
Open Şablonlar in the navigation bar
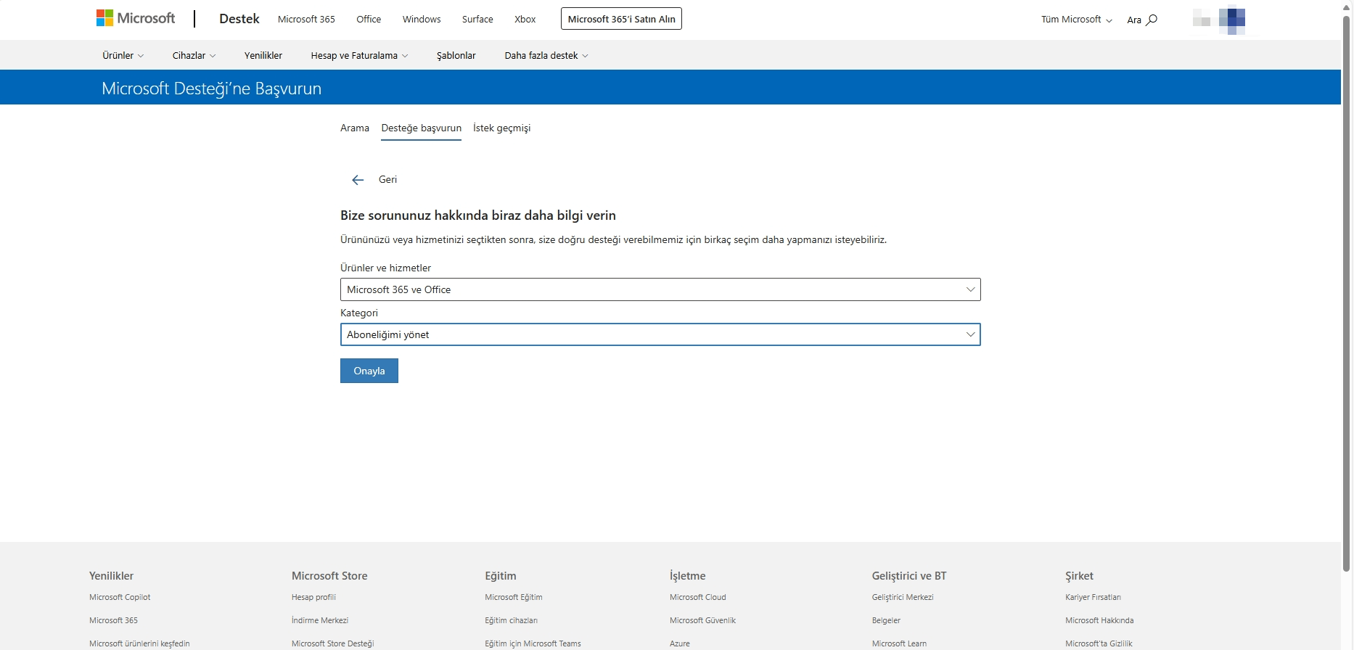pyautogui.click(x=456, y=55)
